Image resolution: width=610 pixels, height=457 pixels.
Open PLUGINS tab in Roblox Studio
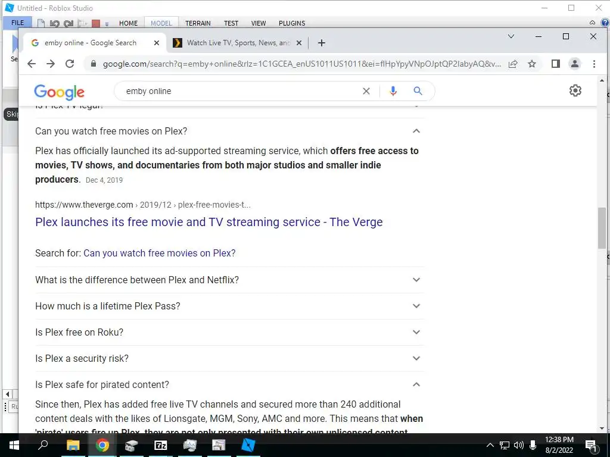tap(292, 23)
